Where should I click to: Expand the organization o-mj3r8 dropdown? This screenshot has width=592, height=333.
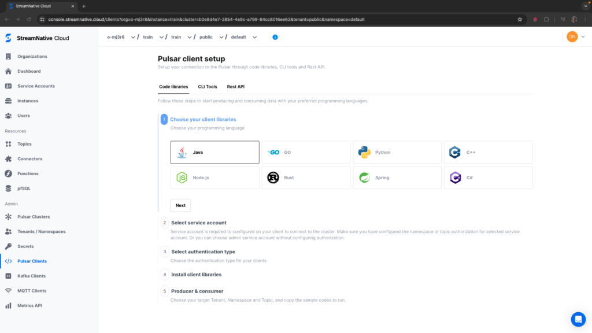click(x=121, y=37)
